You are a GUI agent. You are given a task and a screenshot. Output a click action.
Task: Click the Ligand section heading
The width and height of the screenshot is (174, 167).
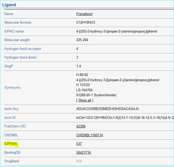9,5
